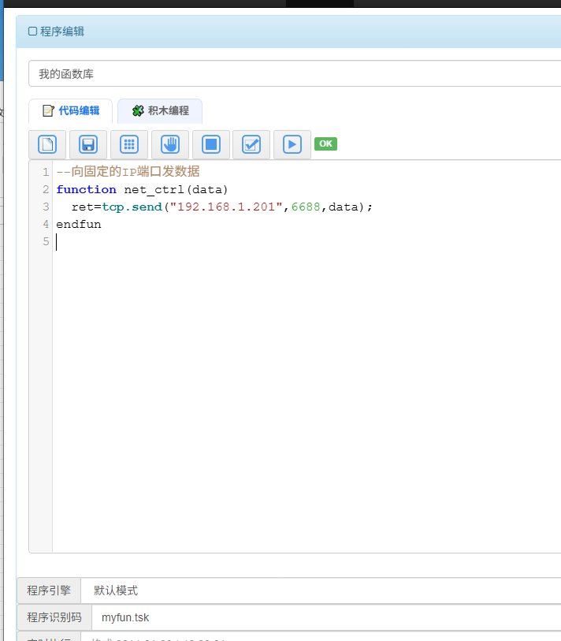Click the port number 6688
Viewport: 561px width, 641px height.
point(306,207)
